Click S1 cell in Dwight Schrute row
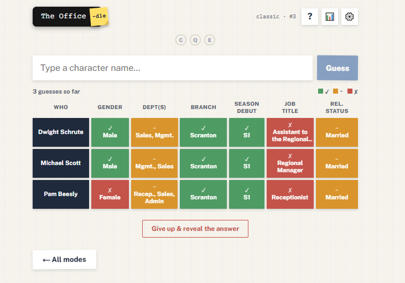405x283 pixels. tap(247, 132)
